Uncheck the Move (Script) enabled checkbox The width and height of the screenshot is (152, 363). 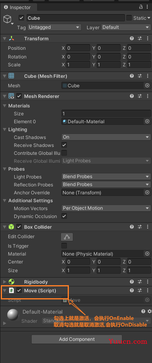point(19,290)
